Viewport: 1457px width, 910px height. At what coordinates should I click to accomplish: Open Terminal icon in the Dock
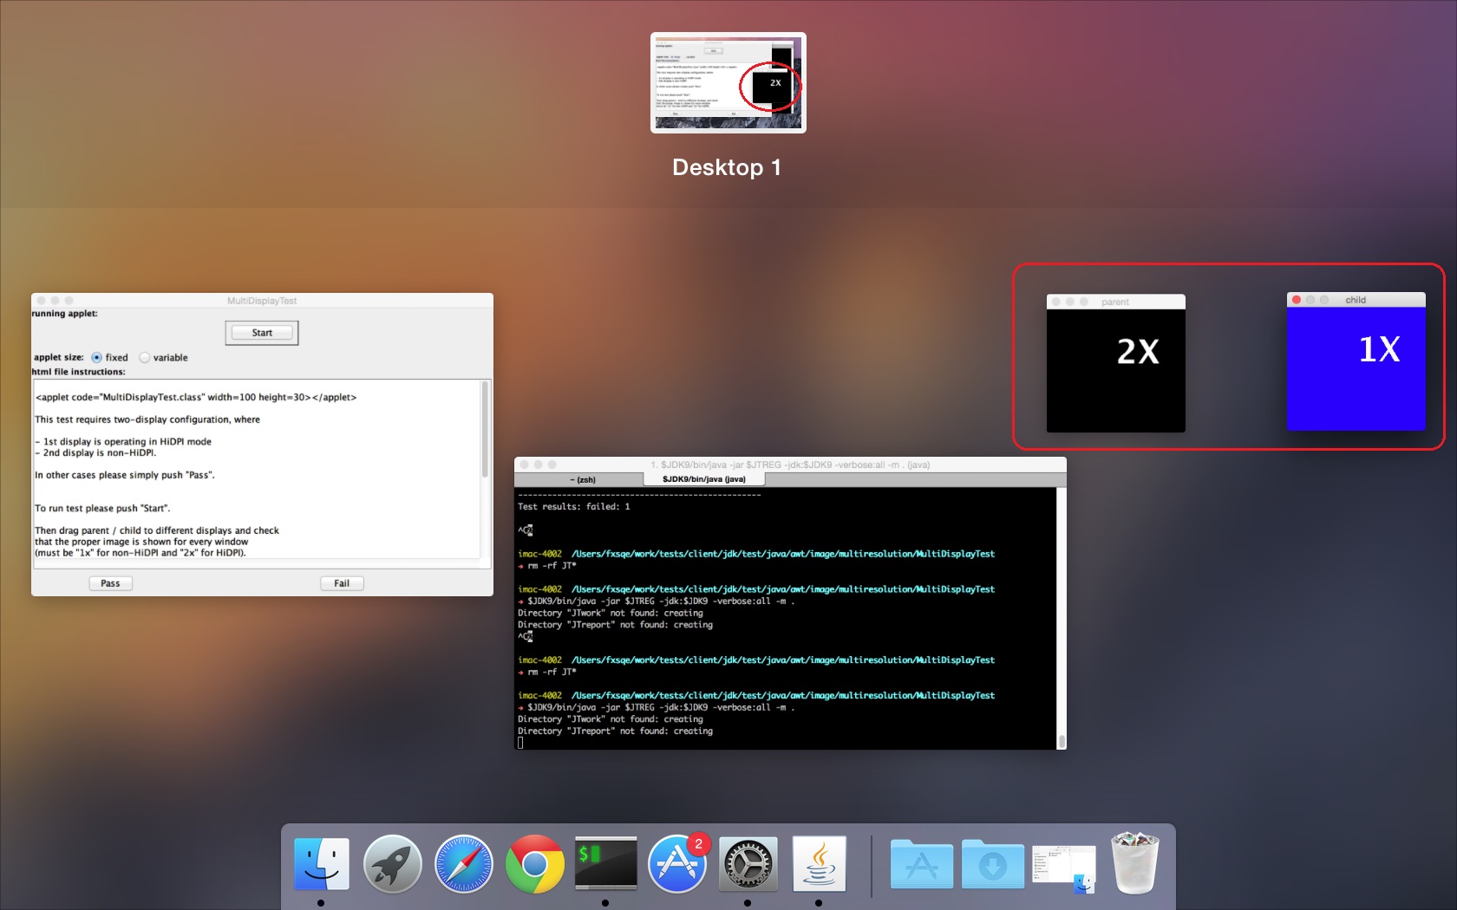tap(605, 863)
